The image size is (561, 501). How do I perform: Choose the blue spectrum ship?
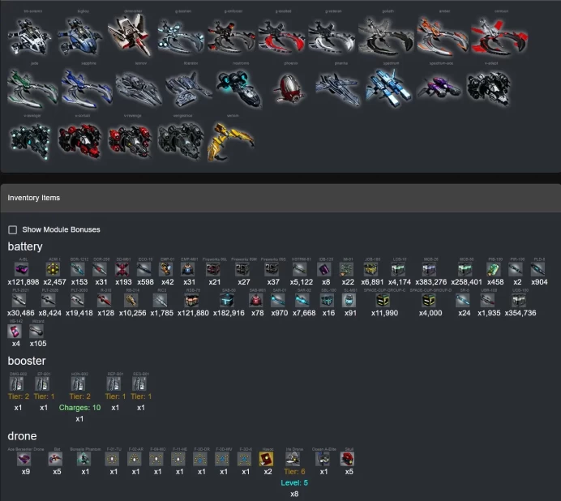tap(388, 88)
